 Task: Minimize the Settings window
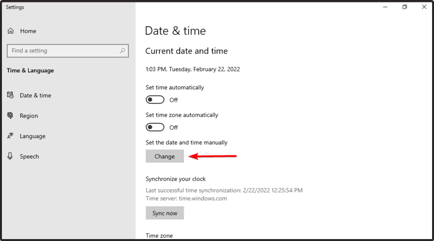tap(385, 7)
